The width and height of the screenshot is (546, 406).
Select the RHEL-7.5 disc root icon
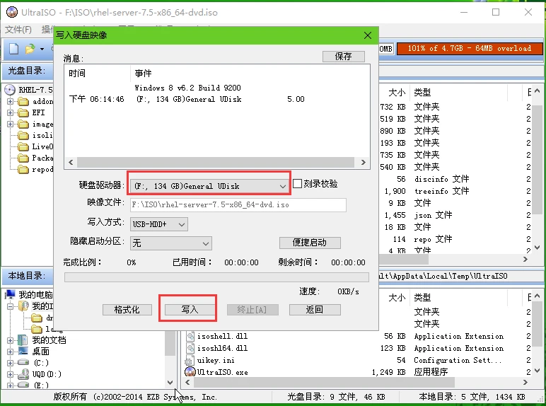click(10, 90)
